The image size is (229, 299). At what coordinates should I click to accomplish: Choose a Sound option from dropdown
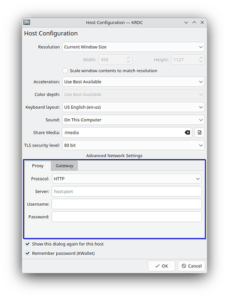click(133, 120)
